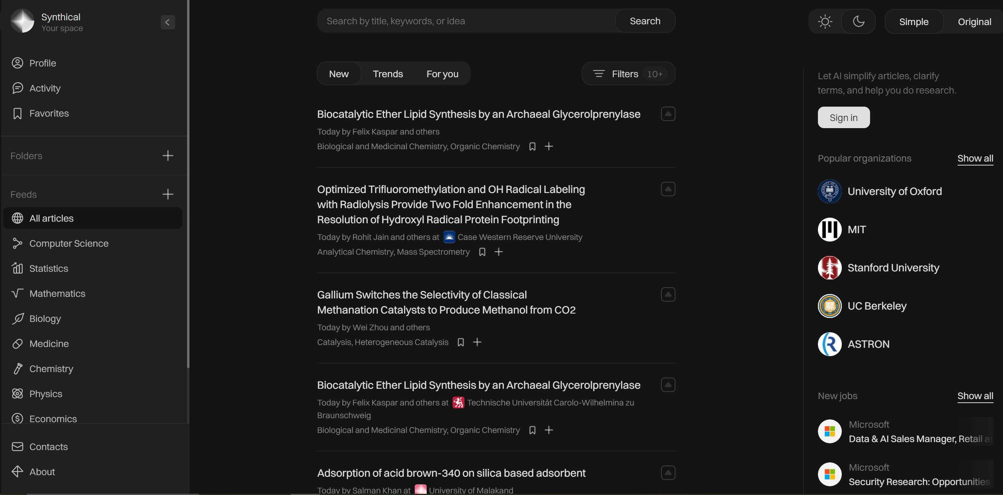Collapse the sidebar with the chevron button
The height and width of the screenshot is (495, 1003).
click(x=168, y=22)
